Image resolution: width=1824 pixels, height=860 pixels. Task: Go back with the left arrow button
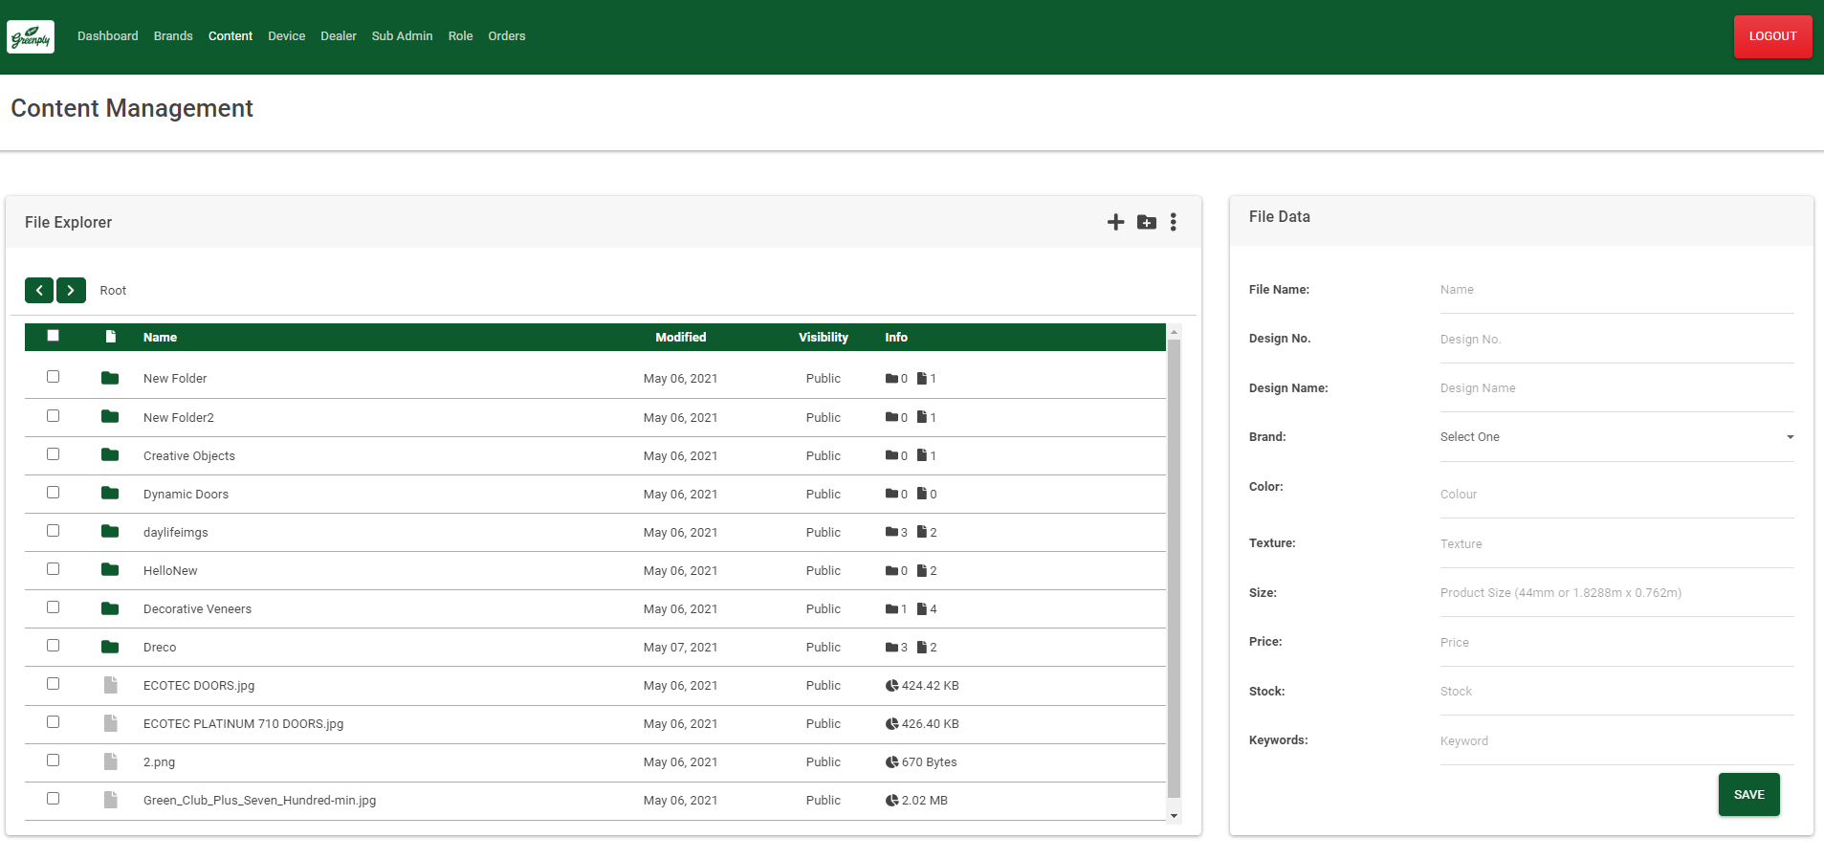pos(39,290)
